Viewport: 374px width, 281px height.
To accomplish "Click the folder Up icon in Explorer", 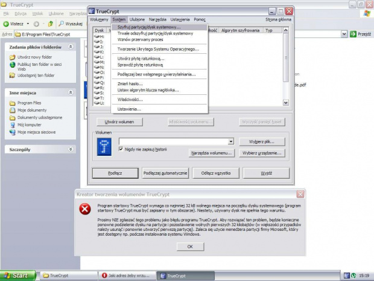I will coord(50,24).
